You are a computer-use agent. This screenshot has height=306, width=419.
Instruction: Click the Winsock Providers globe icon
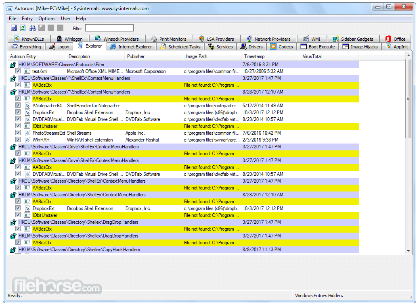click(98, 39)
